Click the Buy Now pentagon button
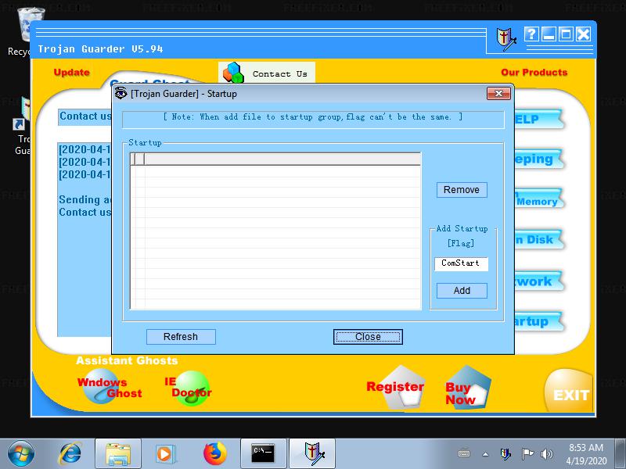This screenshot has width=626, height=469. [x=467, y=388]
